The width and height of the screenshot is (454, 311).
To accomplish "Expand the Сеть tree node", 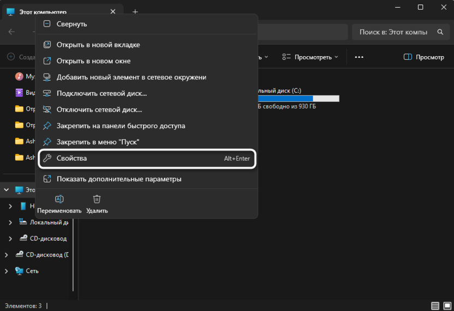I will click(x=7, y=271).
